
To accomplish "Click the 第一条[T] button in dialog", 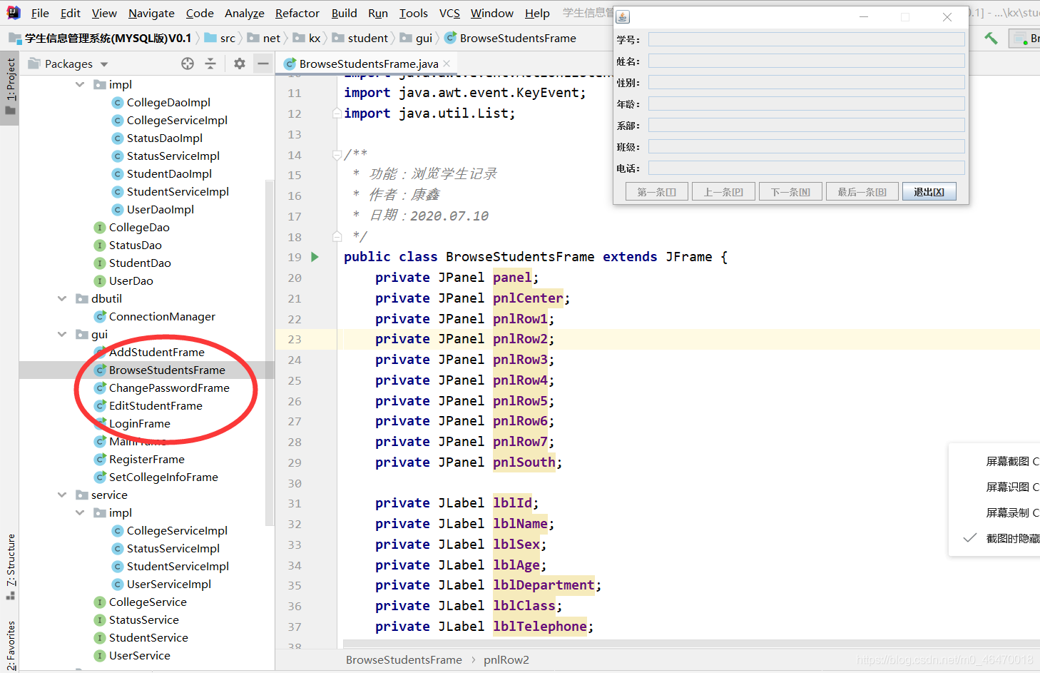I will tap(656, 192).
